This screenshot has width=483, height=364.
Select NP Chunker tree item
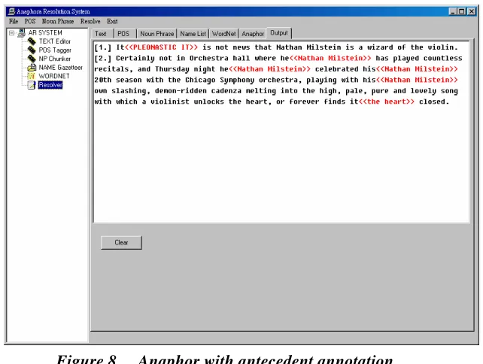tap(54, 59)
